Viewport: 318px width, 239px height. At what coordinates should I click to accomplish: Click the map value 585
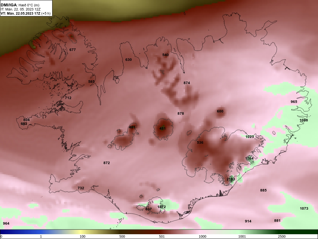pyautogui.click(x=92, y=82)
